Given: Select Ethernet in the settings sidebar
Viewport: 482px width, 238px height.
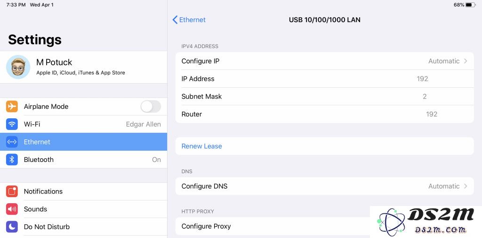Looking at the screenshot, I should coord(84,142).
